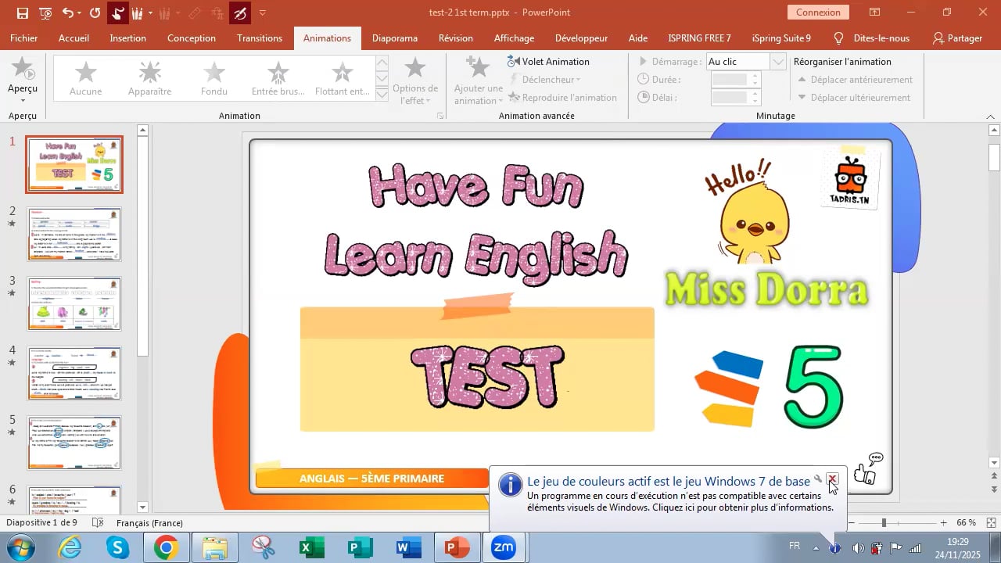Screen dimensions: 1001x563
Task: Open Customize Quick Access Toolbar dropdown
Action: point(262,13)
